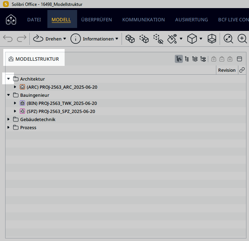Open the DATEI menu tab

[x=34, y=20]
